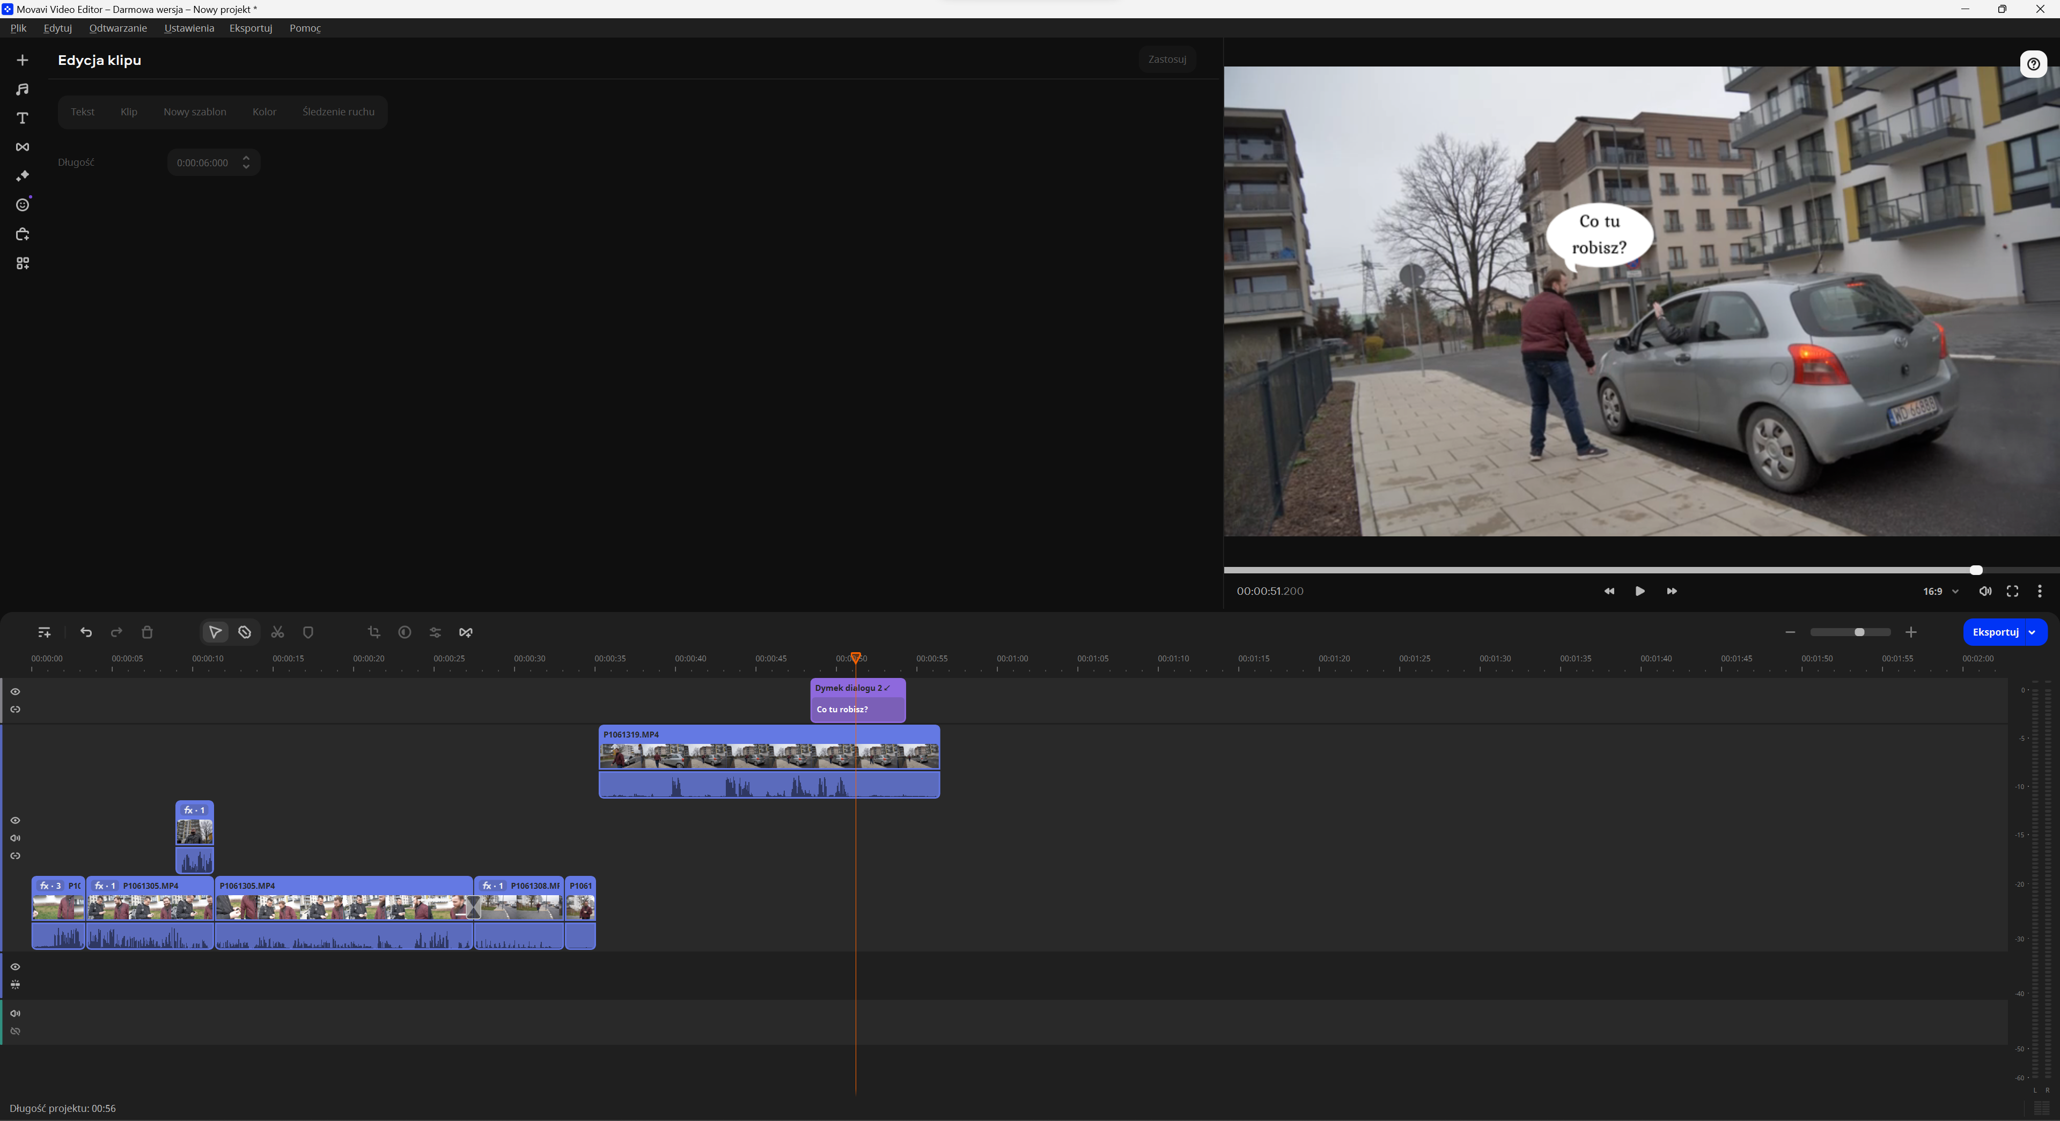This screenshot has height=1121, width=2060.
Task: Select the blade cut mode tool
Action: (x=245, y=632)
